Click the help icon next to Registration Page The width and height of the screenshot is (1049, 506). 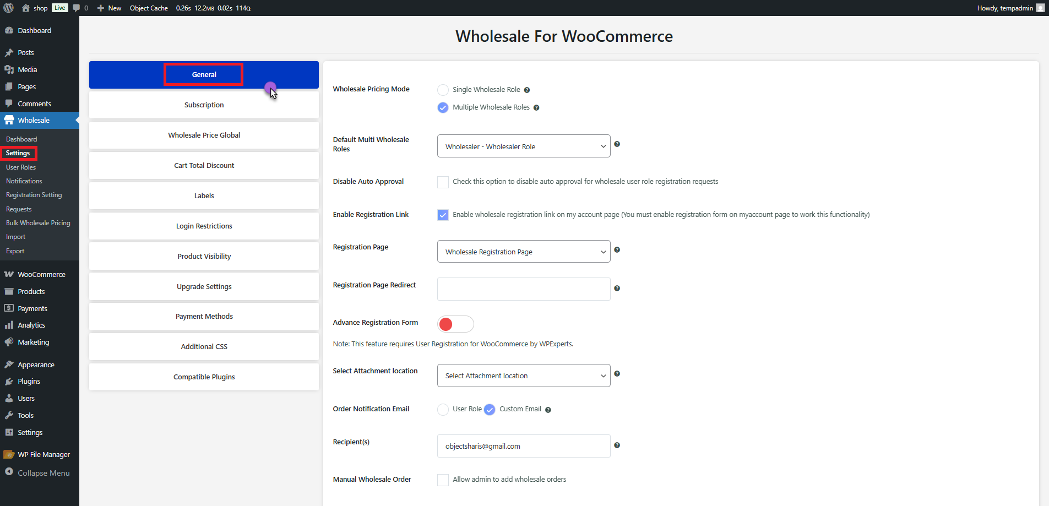[617, 249]
